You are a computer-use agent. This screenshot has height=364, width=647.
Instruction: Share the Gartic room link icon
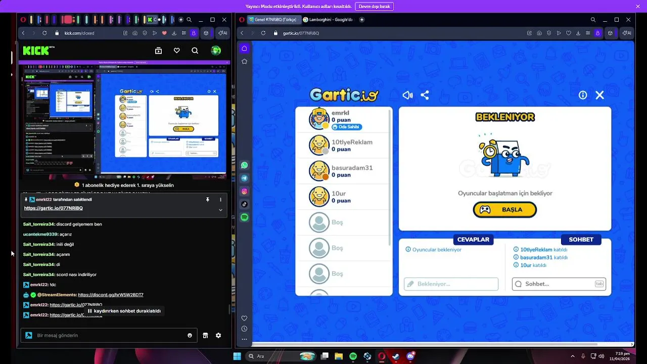(x=425, y=95)
